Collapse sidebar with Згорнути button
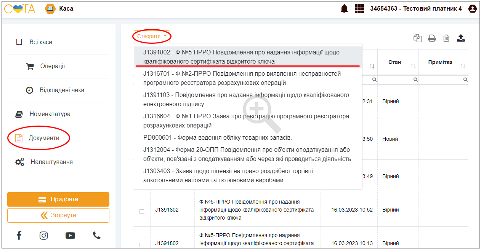The height and width of the screenshot is (250, 481). pyautogui.click(x=58, y=215)
